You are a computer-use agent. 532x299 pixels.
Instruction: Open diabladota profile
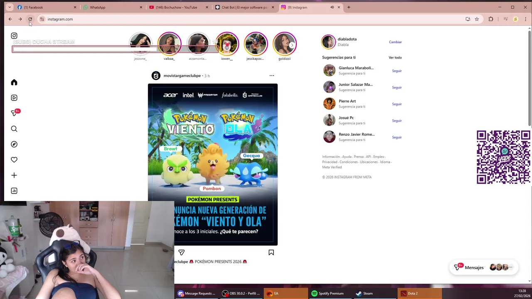point(347,39)
